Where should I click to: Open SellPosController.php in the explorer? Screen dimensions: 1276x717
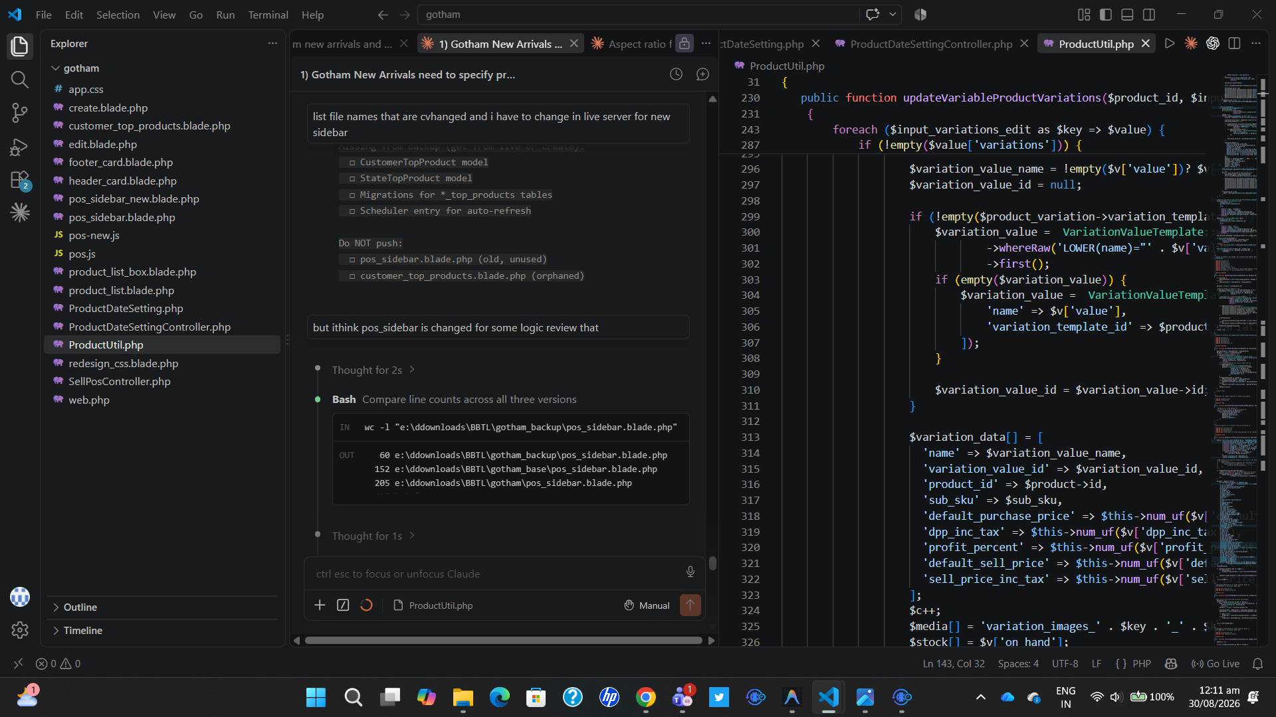(120, 382)
